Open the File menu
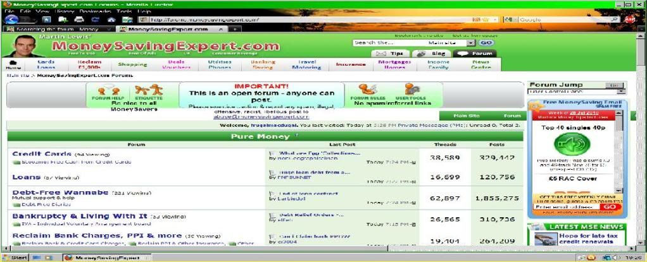647x262 pixels. coord(9,11)
